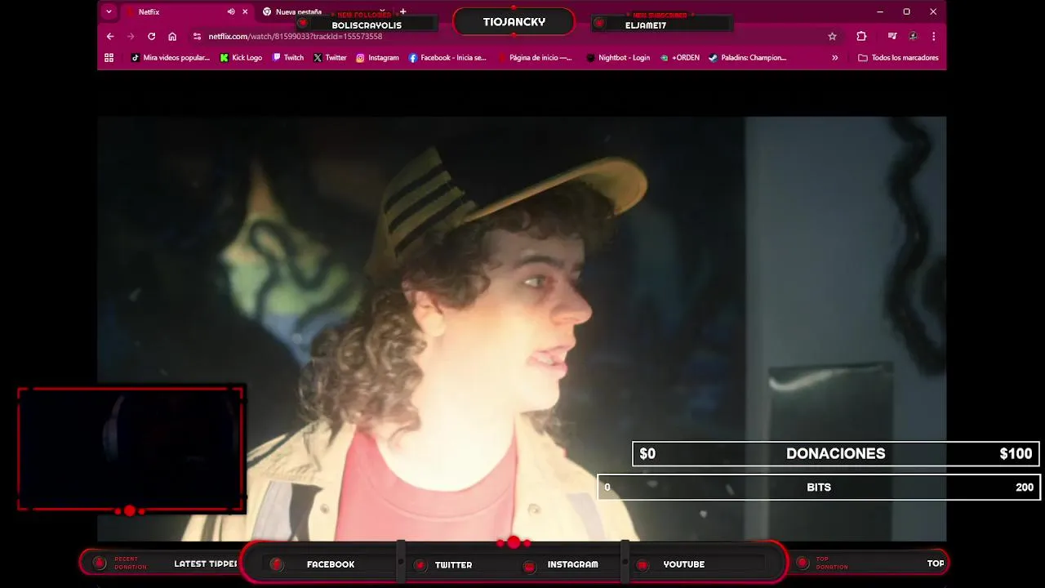Click the YOUTUBE overlay label

point(683,564)
